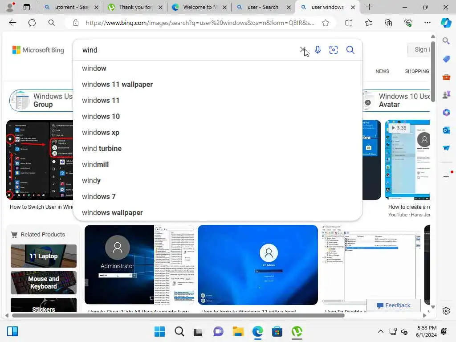Select suggestion "windows 11 wallpaper"

click(x=217, y=84)
